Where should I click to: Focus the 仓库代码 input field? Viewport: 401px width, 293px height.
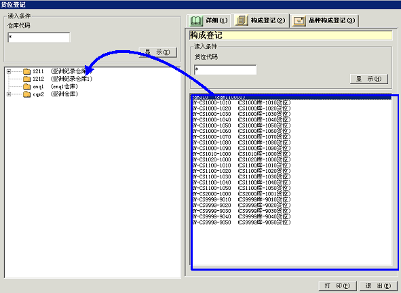tap(39, 37)
